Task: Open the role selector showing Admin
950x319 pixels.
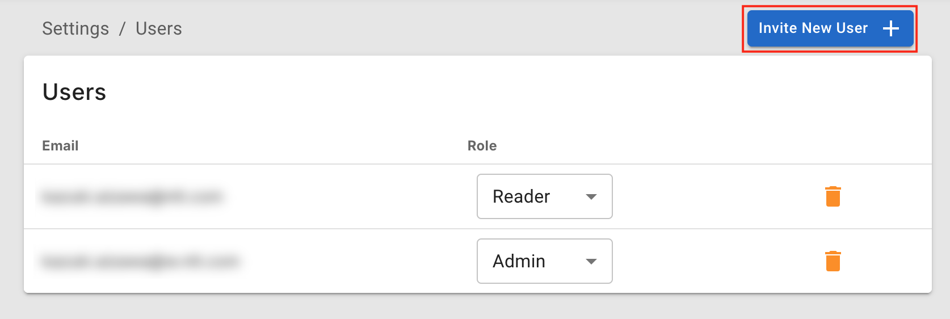Action: [x=544, y=261]
